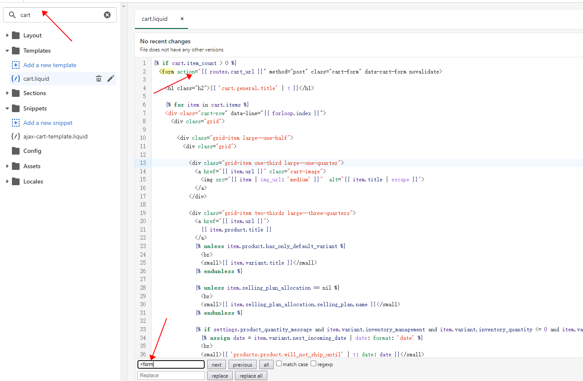583x381 pixels.
Task: Delete the cart.liquid file via trash icon
Action: [x=99, y=79]
